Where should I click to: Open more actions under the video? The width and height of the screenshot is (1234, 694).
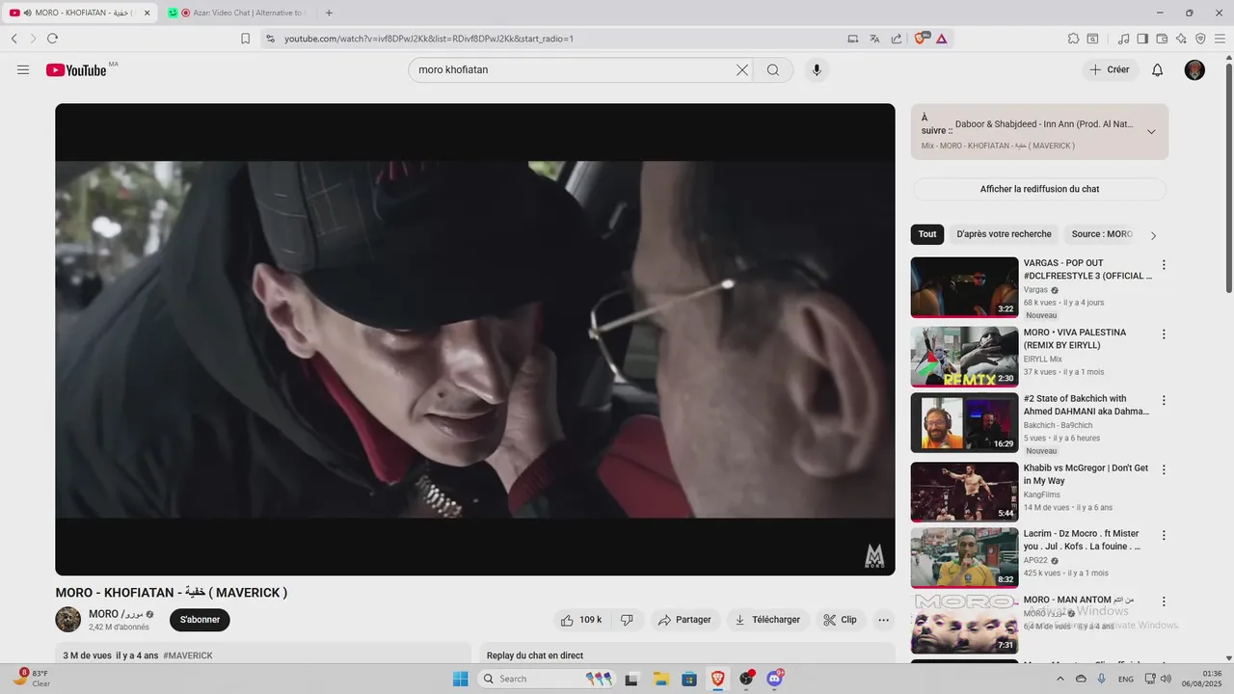883,620
